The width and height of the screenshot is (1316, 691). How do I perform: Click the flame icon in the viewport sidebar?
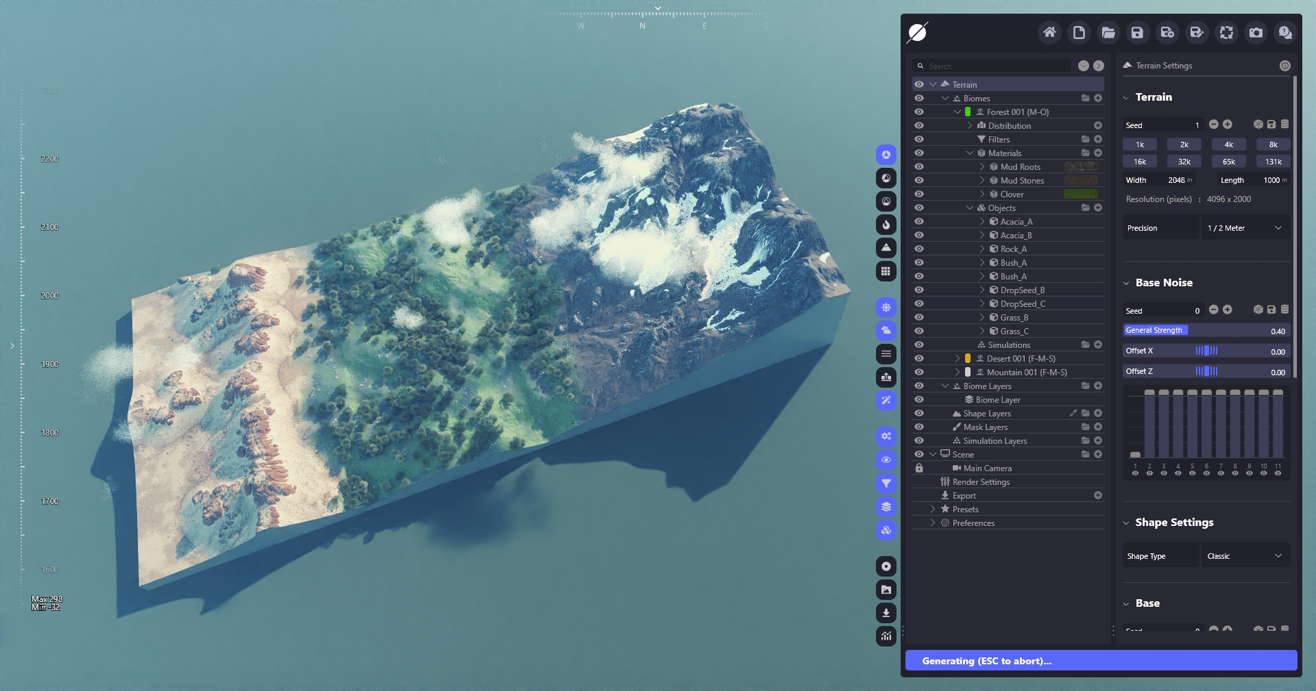886,225
